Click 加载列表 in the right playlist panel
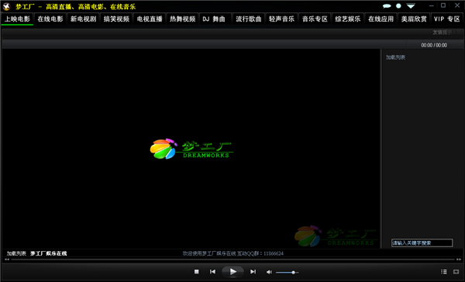 (x=395, y=57)
